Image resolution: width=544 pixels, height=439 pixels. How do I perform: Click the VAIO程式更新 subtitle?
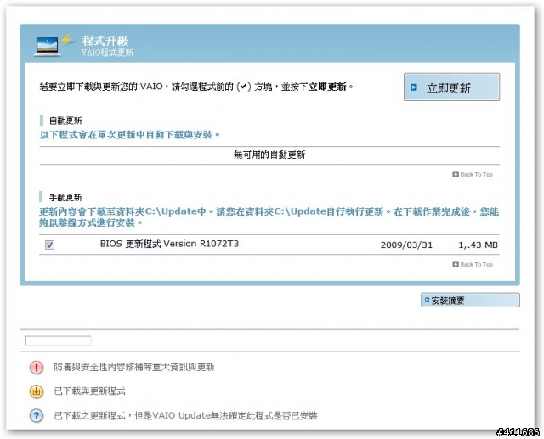point(108,53)
